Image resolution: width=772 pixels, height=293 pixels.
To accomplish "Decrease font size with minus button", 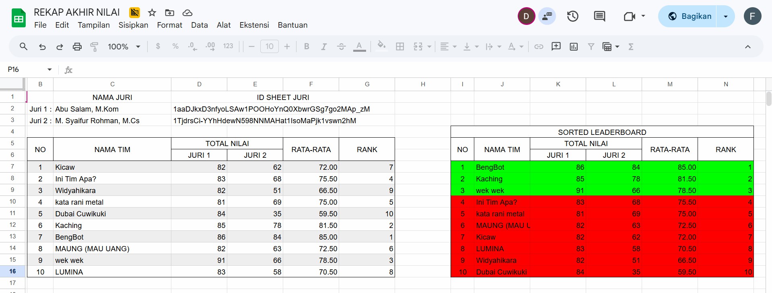I will point(252,47).
